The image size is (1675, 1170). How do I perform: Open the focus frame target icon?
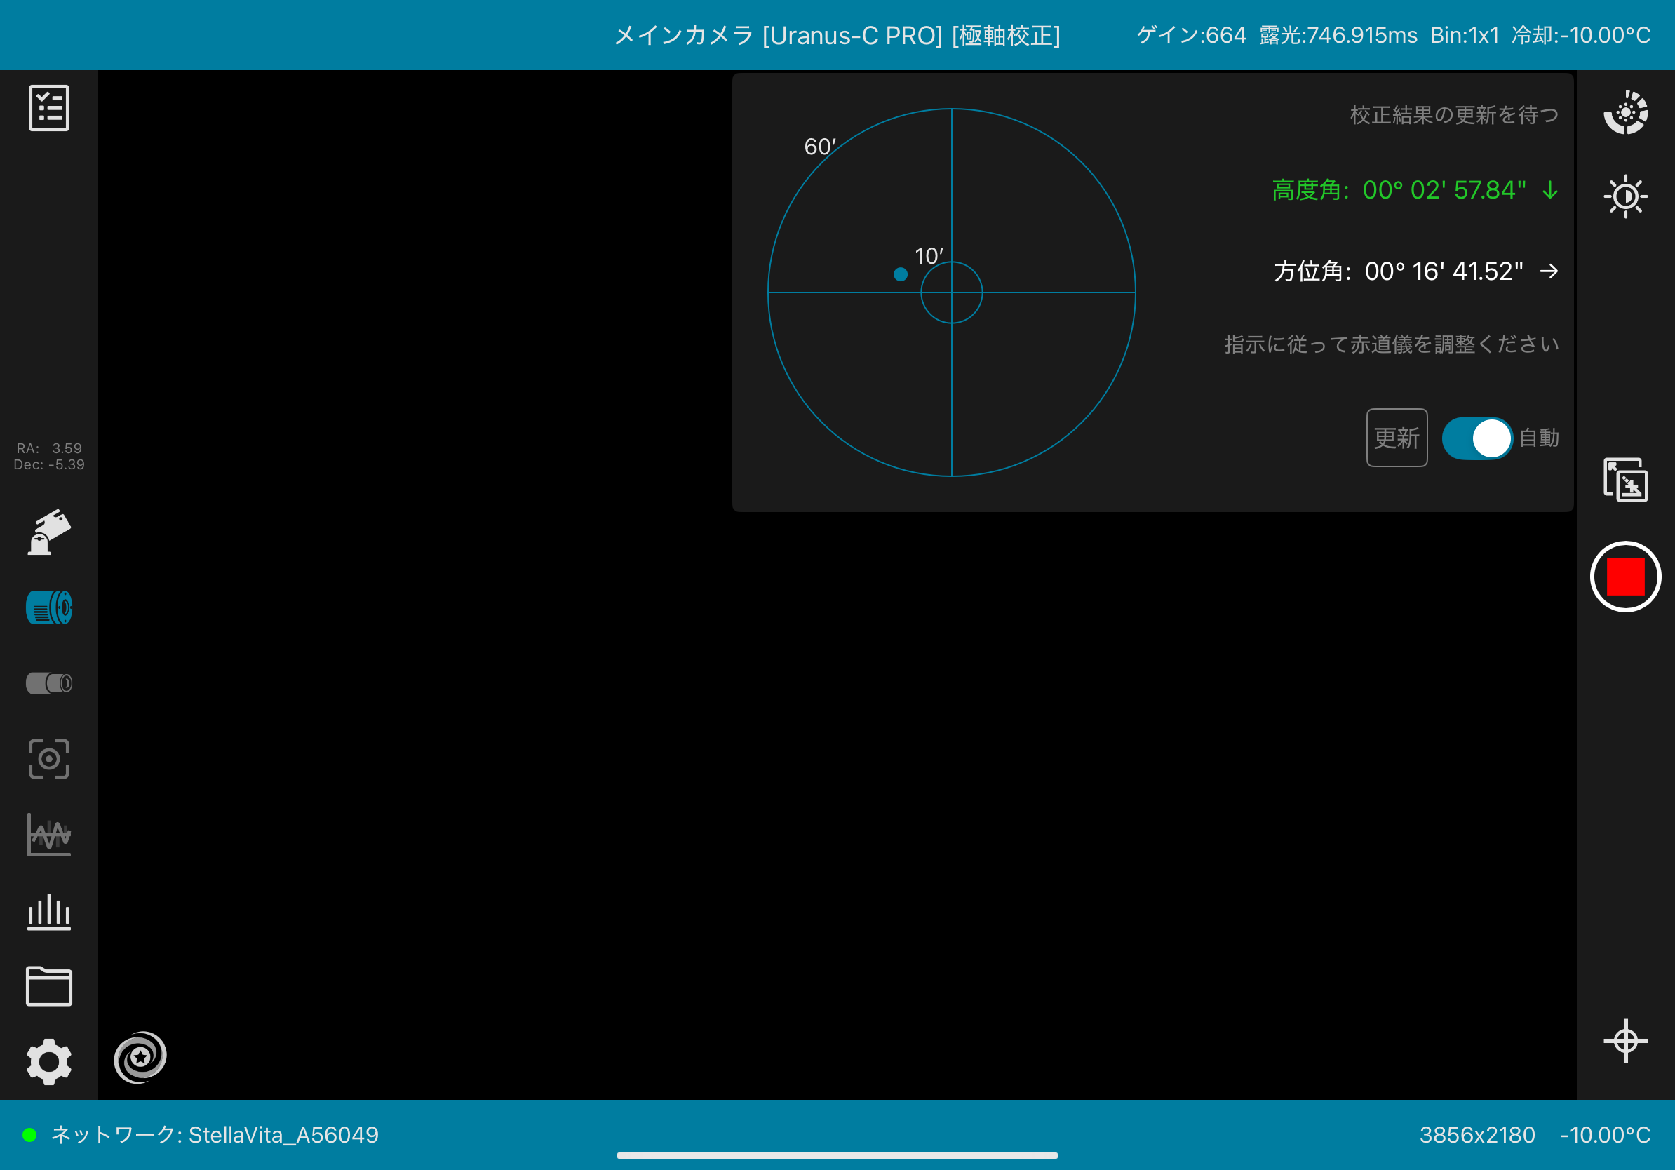click(49, 758)
